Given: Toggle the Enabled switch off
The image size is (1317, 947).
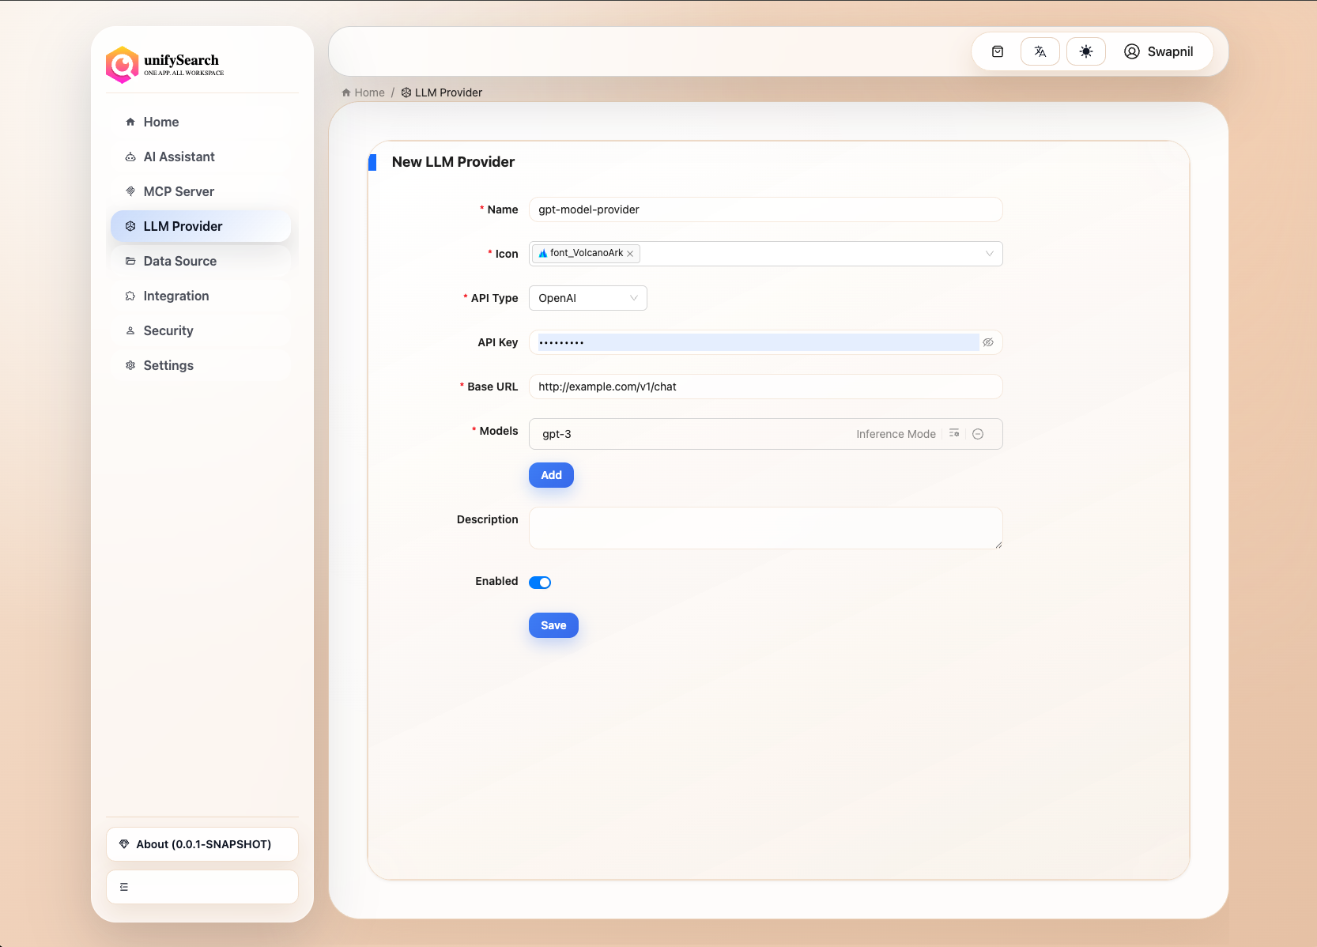Looking at the screenshot, I should click(540, 583).
